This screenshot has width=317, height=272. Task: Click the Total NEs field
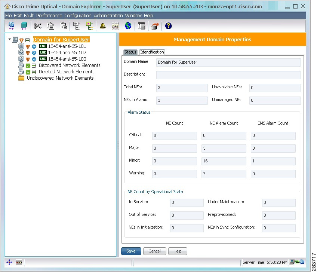tap(182, 88)
